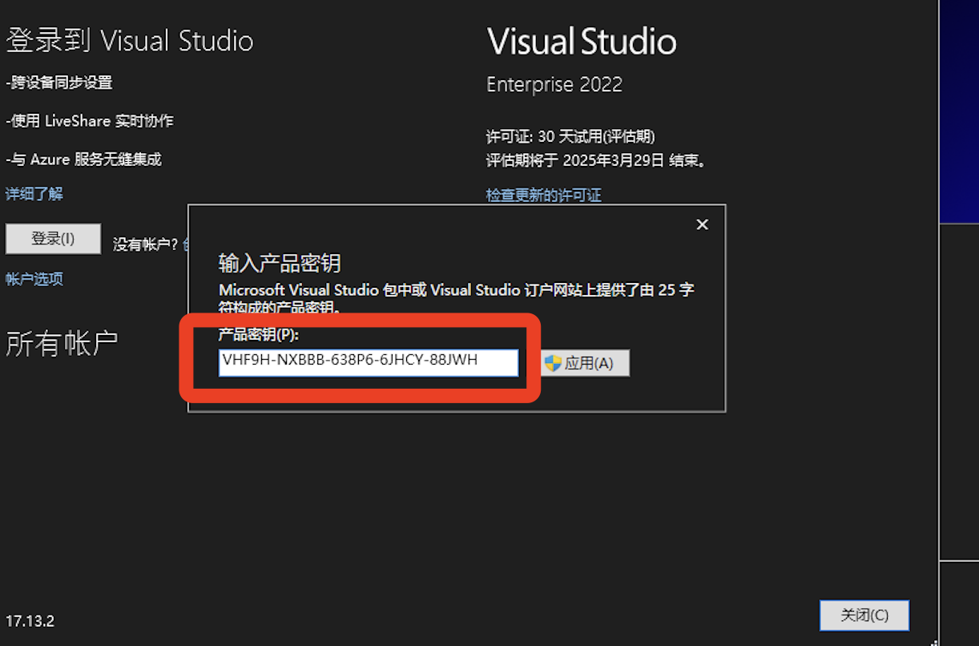Image resolution: width=979 pixels, height=646 pixels.
Task: Open the 帐户选项 account options link
Action: tap(34, 279)
